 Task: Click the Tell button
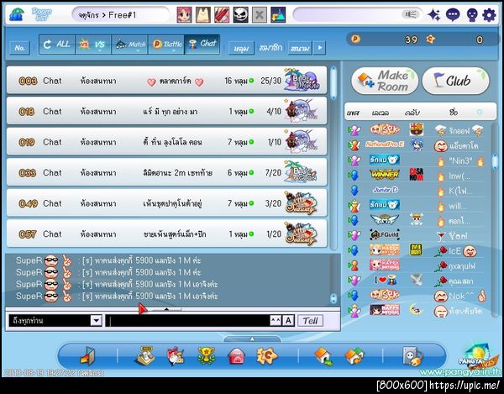(310, 320)
